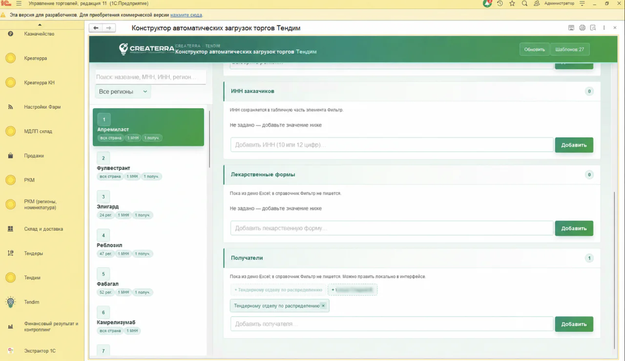The width and height of the screenshot is (625, 361).
Task: Open Настройки Фарм section
Action: [x=42, y=107]
